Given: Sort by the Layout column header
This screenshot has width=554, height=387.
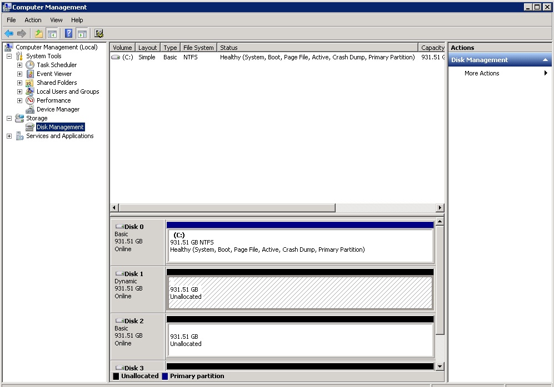Looking at the screenshot, I should 148,48.
